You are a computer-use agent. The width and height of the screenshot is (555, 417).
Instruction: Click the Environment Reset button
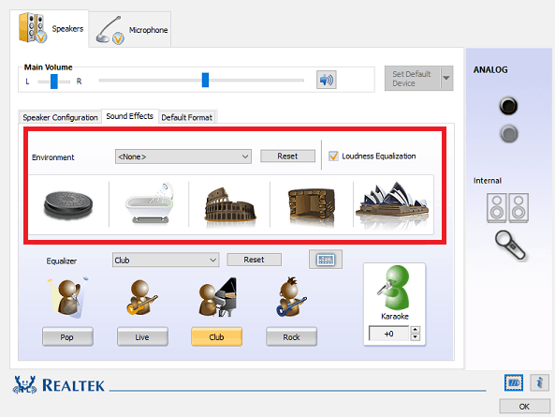pos(287,156)
